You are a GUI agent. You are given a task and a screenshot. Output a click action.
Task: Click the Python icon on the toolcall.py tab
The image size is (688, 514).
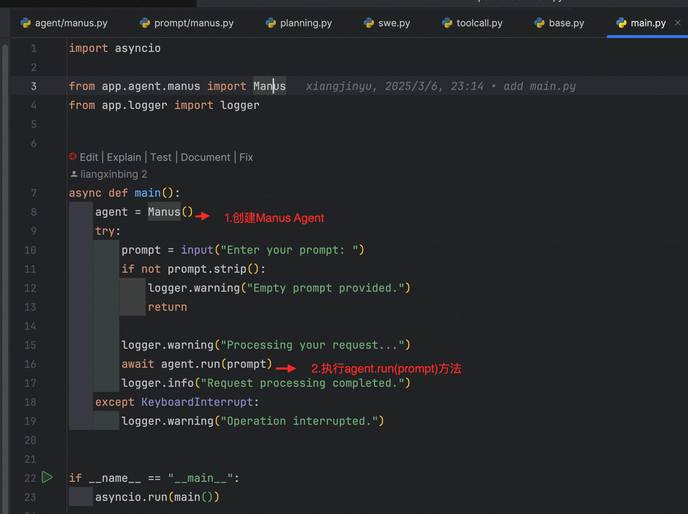[447, 23]
